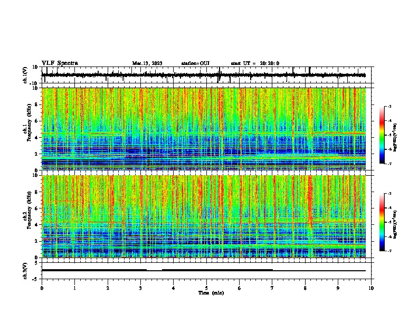Click the ch.1 voltage waveform trace panel

[207, 75]
